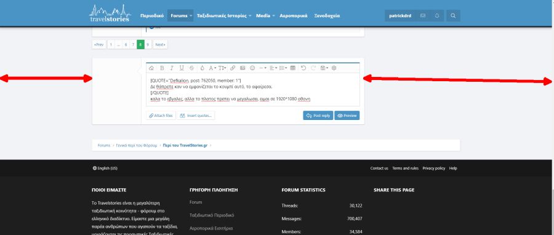This screenshot has height=235, width=554.
Task: Open the Περιοδικό menu item
Action: 152,15
